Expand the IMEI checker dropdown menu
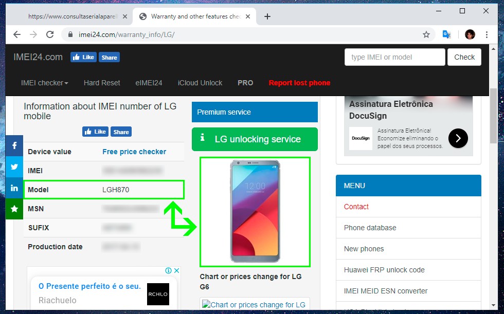The width and height of the screenshot is (504, 314). click(x=44, y=83)
